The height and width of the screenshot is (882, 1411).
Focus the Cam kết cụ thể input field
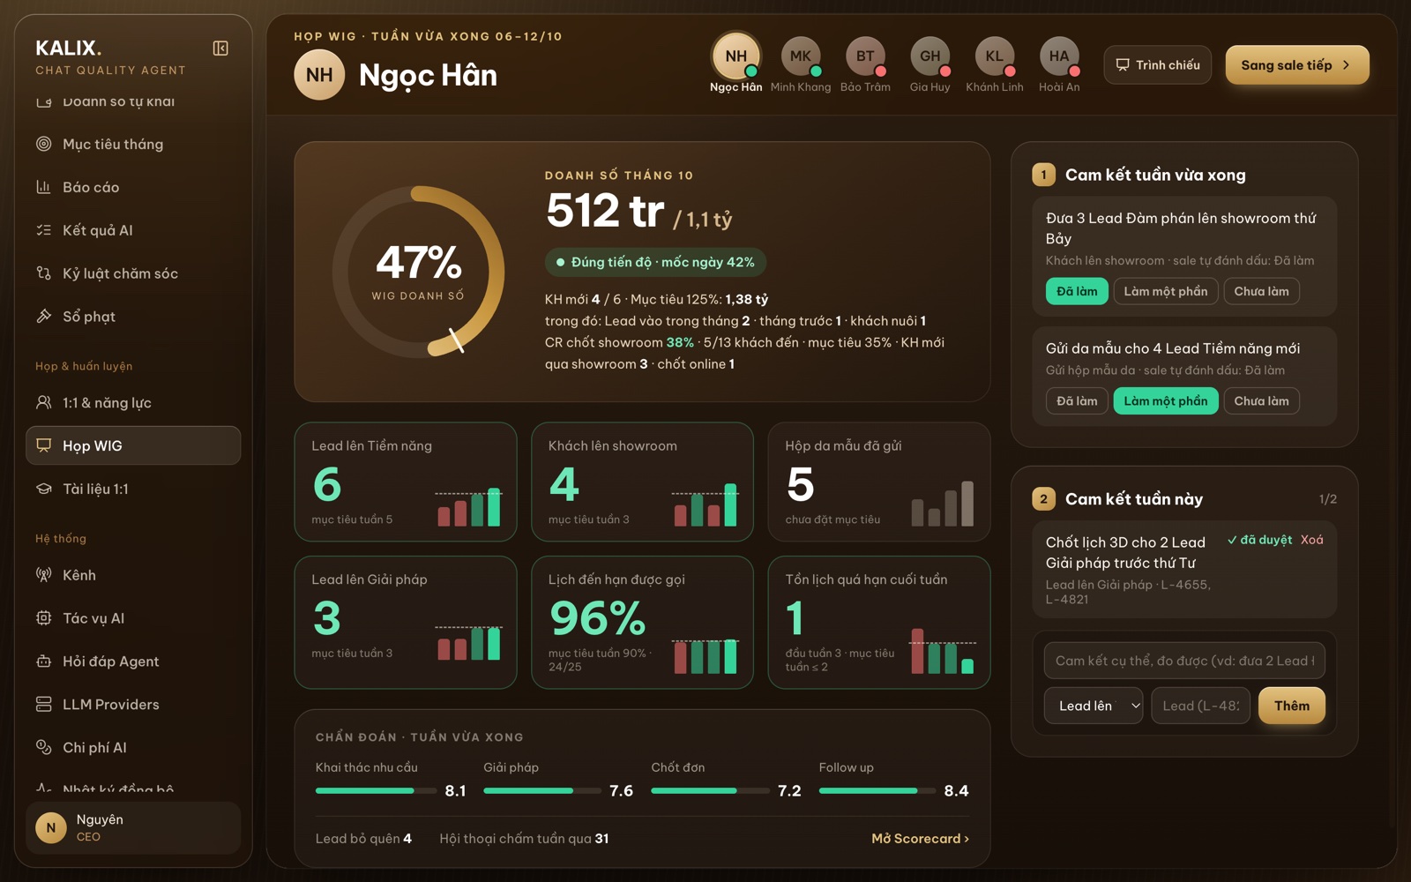click(1184, 661)
